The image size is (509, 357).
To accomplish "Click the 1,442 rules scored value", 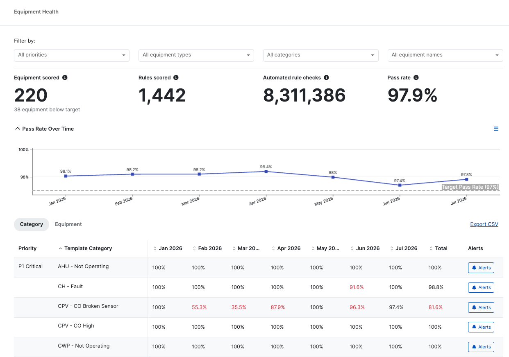I will click(x=162, y=95).
